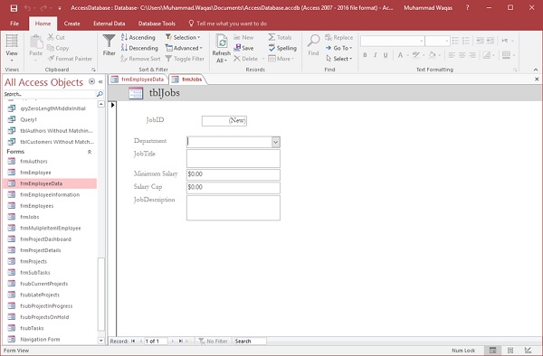The height and width of the screenshot is (356, 543).
Task: Click the Save icon in the title bar
Action: (x=14, y=8)
